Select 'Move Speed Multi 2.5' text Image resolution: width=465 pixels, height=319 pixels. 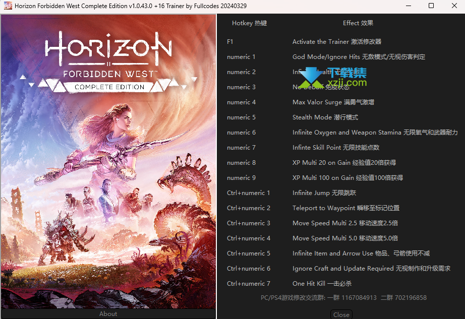[x=325, y=223]
